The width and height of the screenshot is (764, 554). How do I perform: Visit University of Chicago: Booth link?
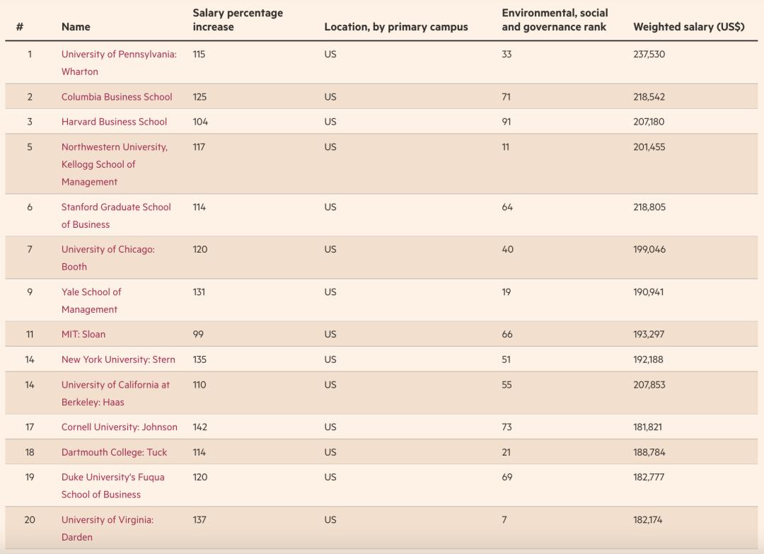[108, 250]
